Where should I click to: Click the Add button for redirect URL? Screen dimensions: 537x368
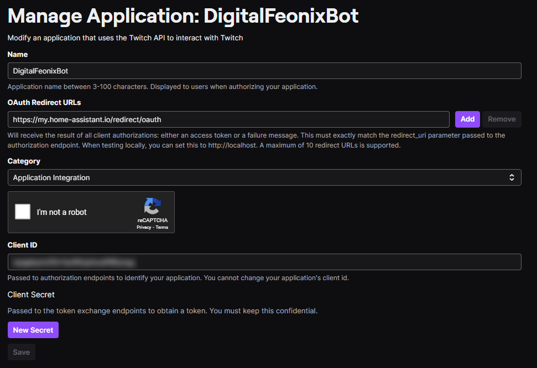point(467,119)
